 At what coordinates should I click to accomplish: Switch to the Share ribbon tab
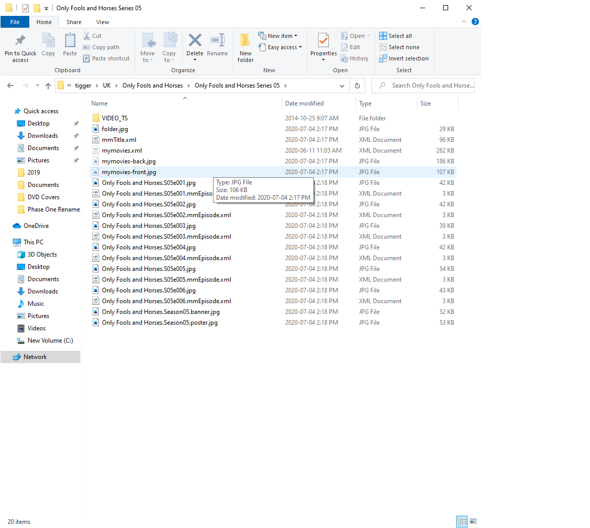coord(74,22)
